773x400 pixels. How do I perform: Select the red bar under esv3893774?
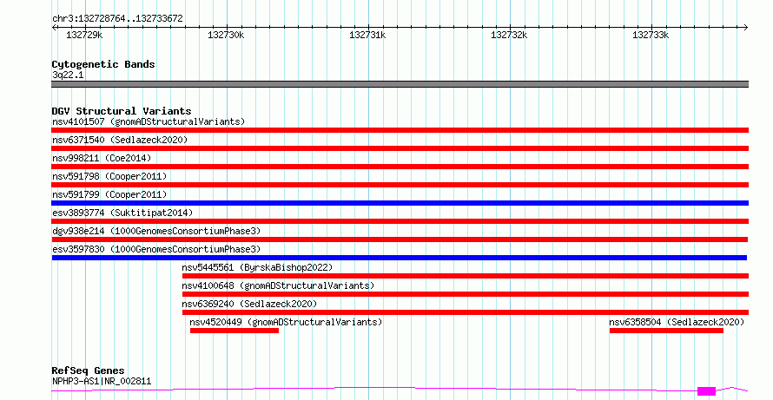pyautogui.click(x=400, y=221)
